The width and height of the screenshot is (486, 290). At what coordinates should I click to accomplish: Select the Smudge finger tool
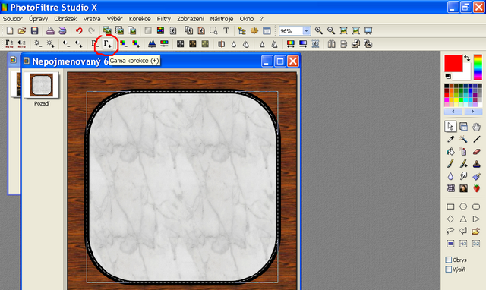click(463, 176)
